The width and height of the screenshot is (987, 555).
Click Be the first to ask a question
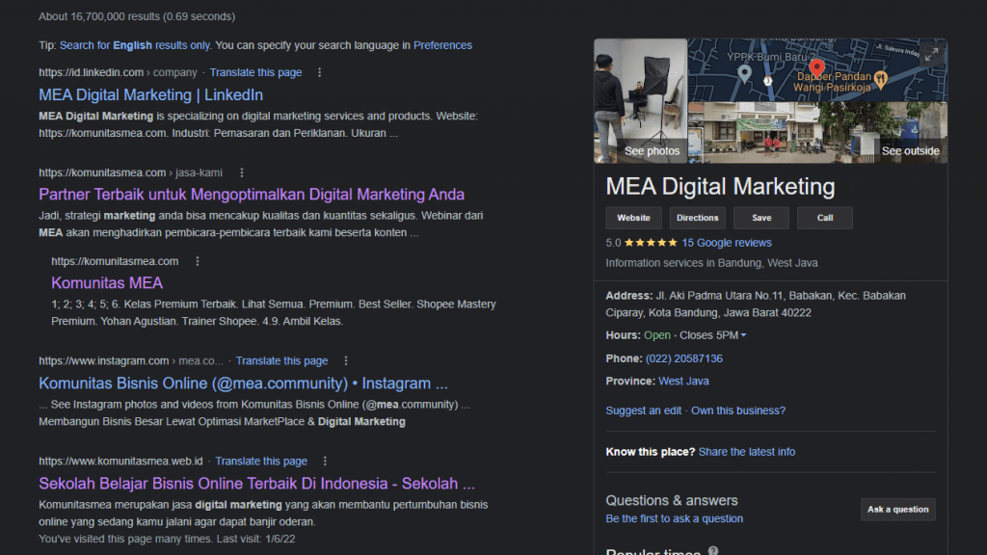tap(674, 518)
